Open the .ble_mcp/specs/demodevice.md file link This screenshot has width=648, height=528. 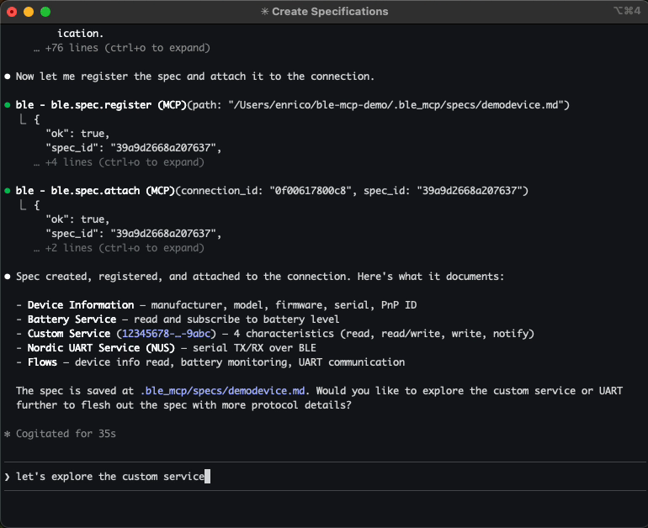[x=225, y=391]
